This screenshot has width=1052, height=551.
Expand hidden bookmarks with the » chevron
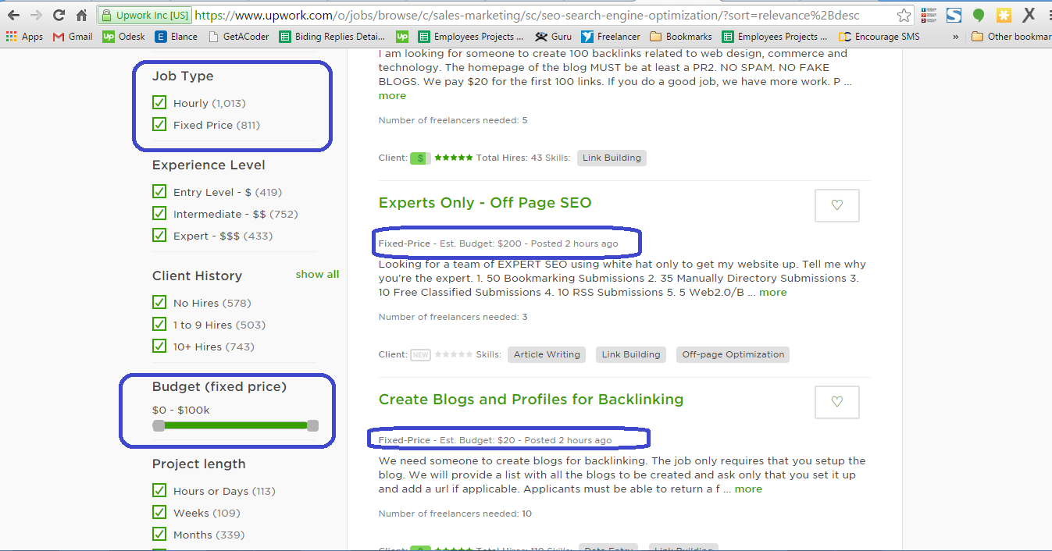pyautogui.click(x=955, y=37)
